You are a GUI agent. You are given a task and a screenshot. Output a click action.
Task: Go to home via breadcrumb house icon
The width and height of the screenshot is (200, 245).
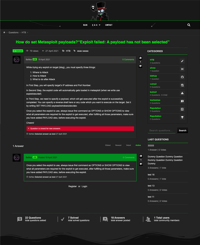click(x=4, y=32)
